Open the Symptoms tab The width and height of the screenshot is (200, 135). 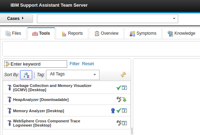(143, 33)
